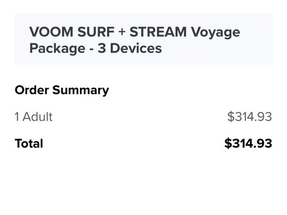This screenshot has width=287, height=215.
Task: Click the quantity "1" before Adult
Action: pos(17,117)
